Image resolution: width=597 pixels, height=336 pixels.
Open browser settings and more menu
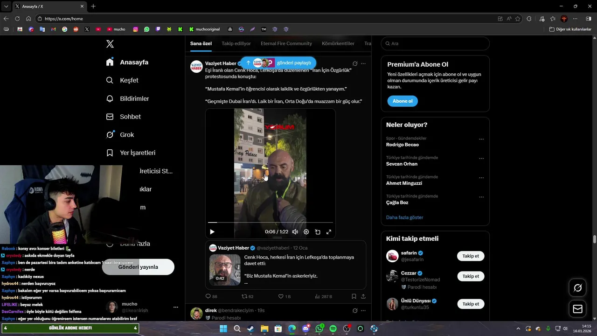(575, 19)
